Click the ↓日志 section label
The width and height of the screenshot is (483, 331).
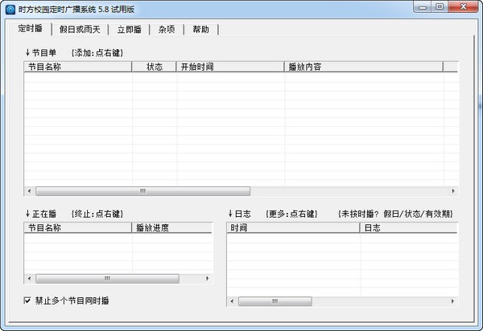(x=239, y=214)
